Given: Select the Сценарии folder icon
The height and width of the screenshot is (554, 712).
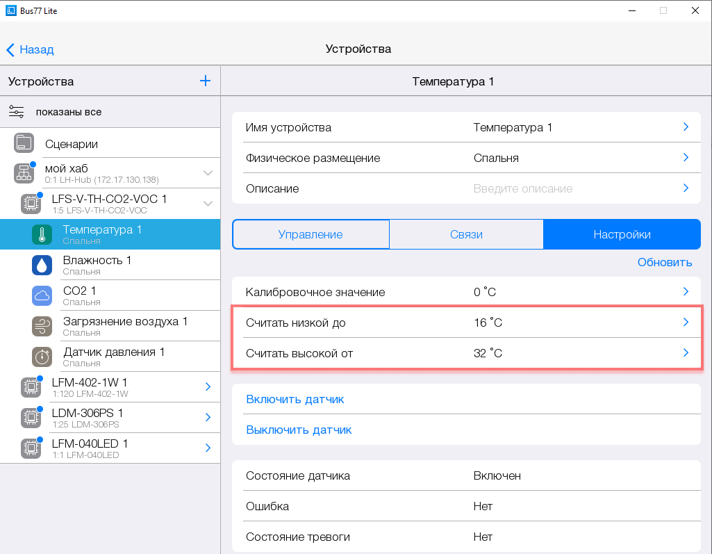Looking at the screenshot, I should click(24, 144).
